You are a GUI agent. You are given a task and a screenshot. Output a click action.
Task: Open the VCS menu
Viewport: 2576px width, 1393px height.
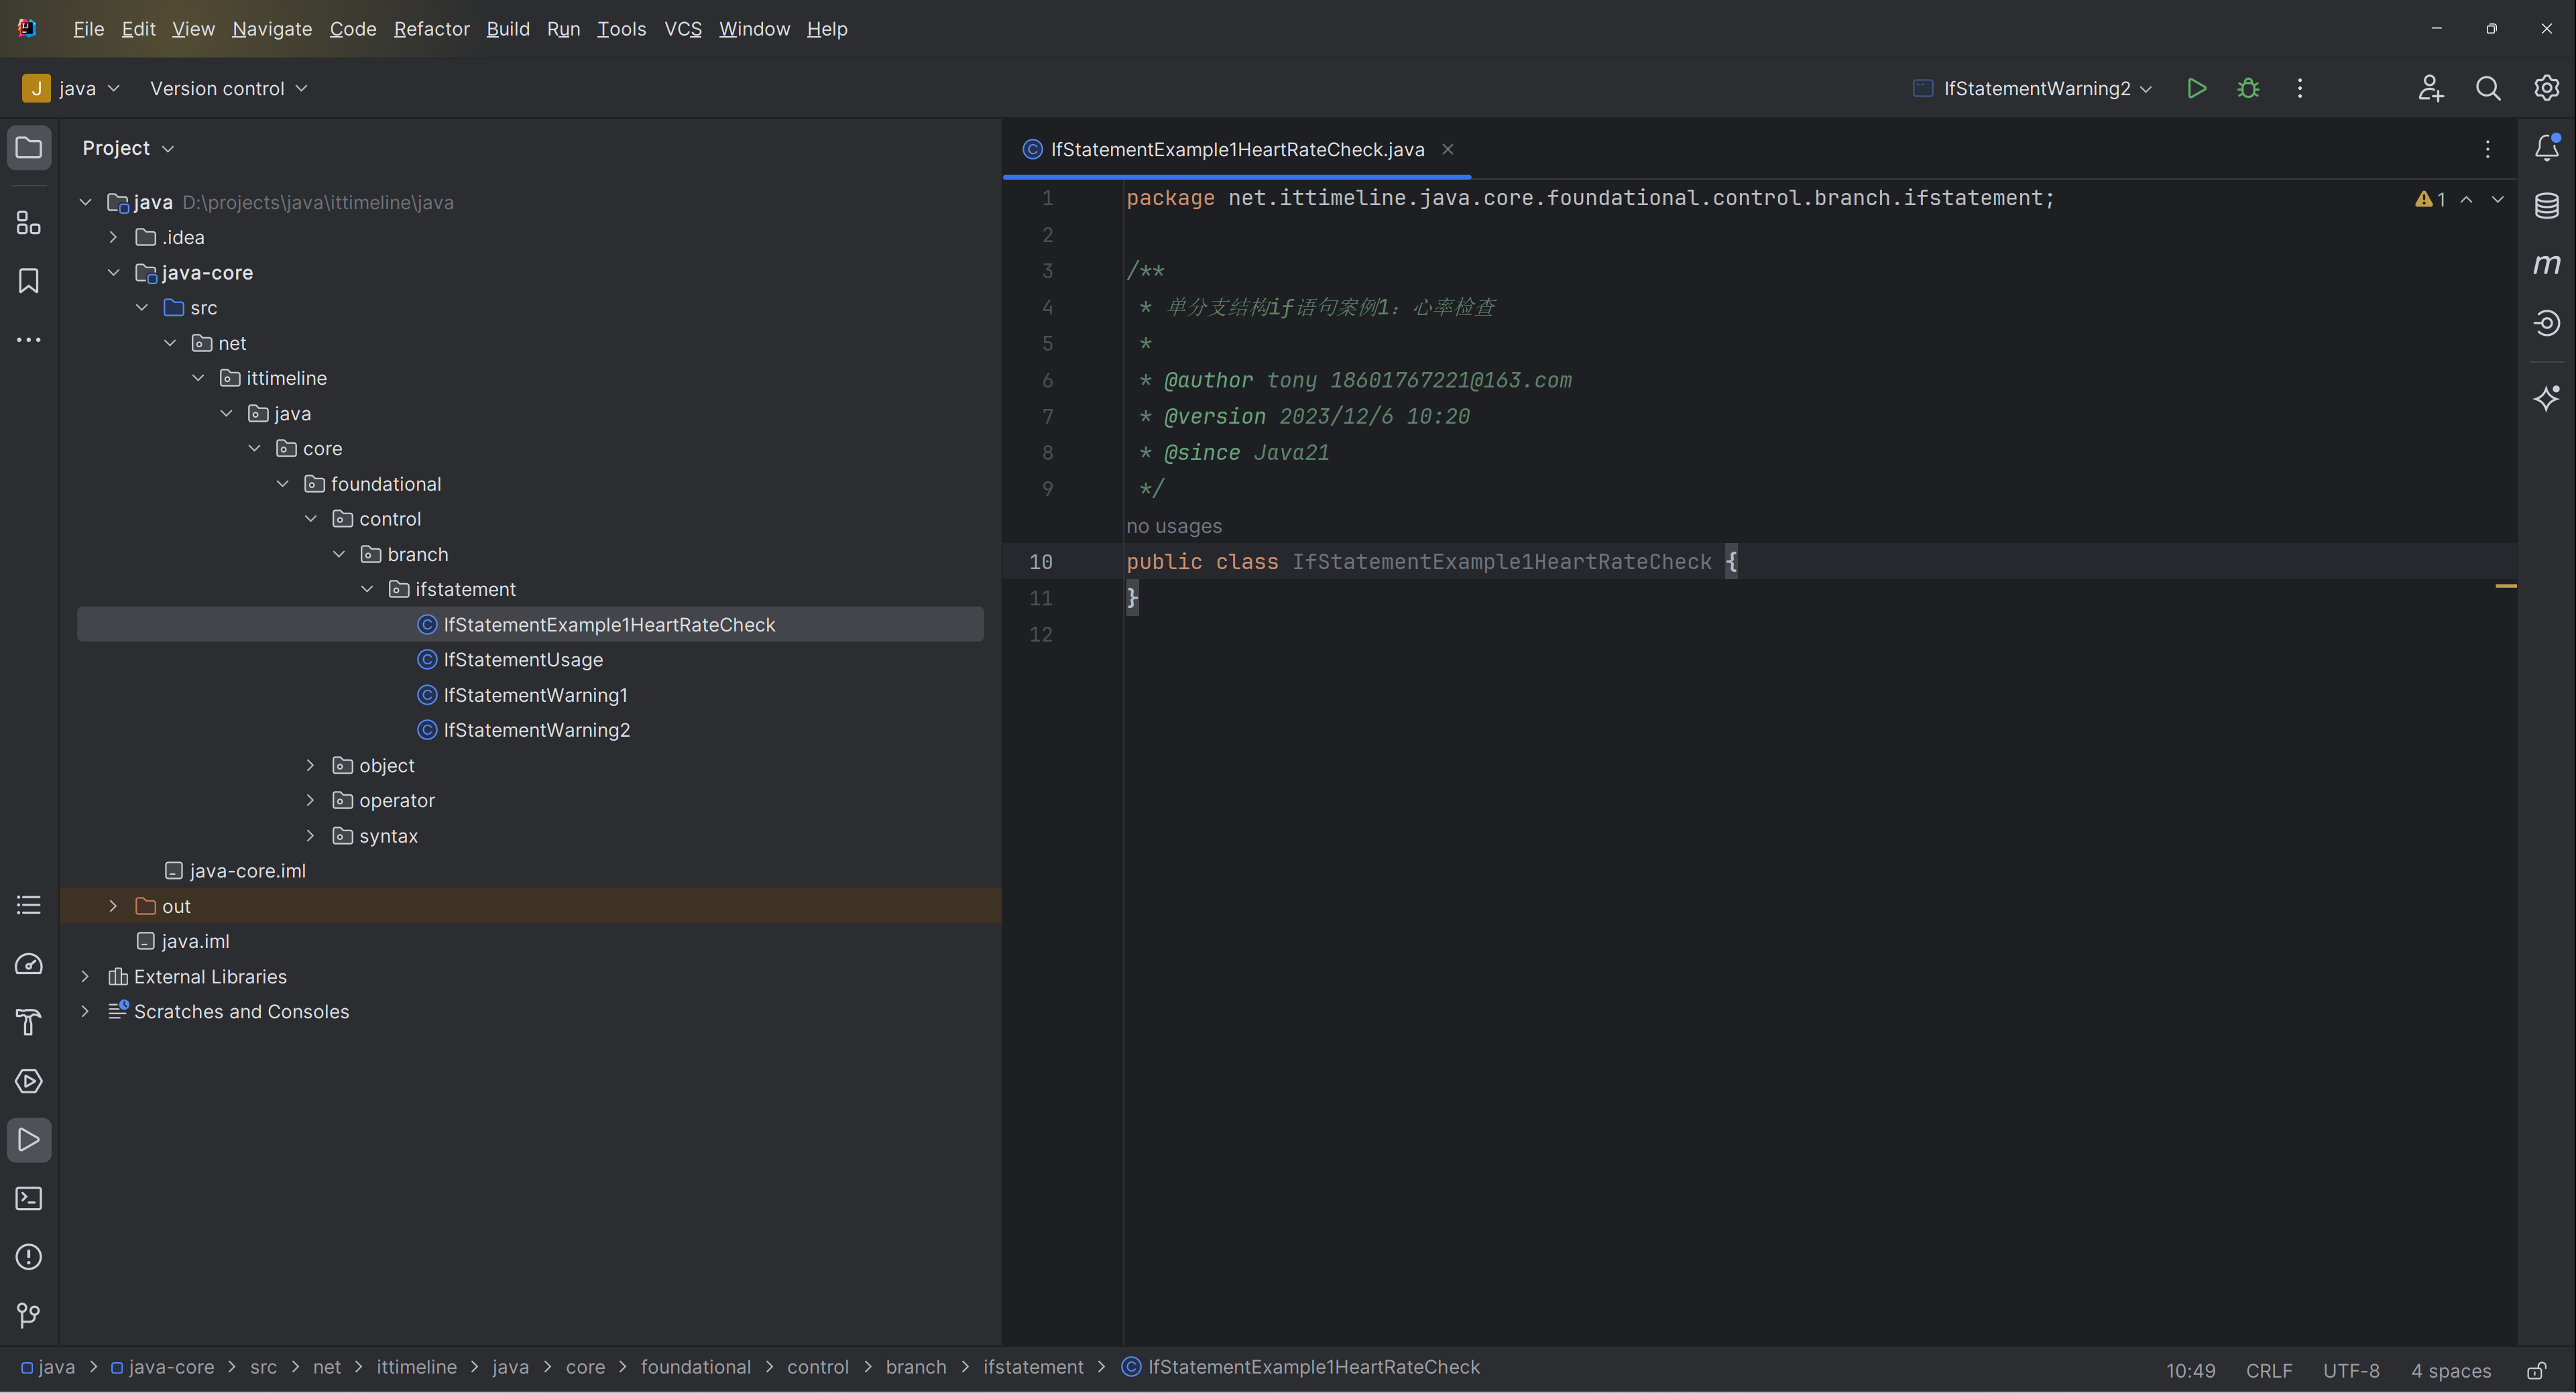click(683, 29)
